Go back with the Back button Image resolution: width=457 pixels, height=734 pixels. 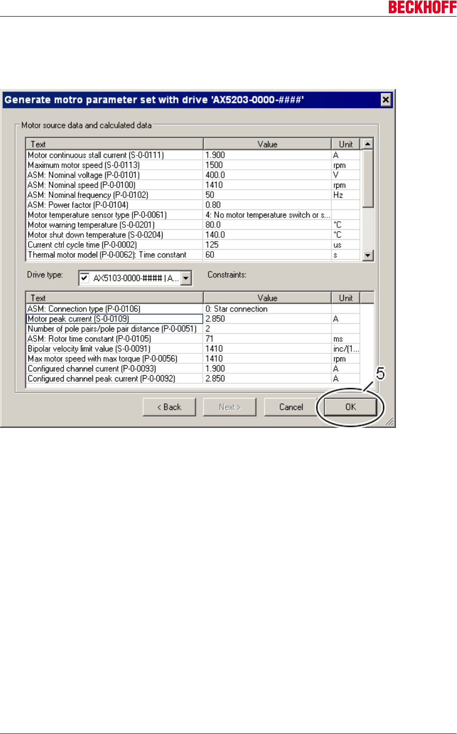169,407
